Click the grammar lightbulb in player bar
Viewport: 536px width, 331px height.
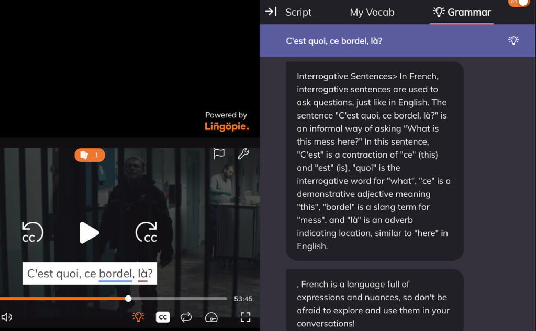coord(138,317)
